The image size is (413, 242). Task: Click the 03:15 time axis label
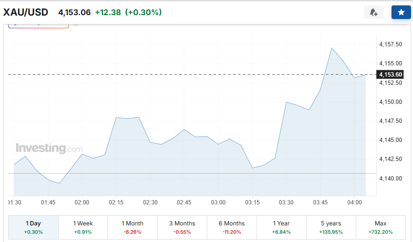(x=252, y=202)
